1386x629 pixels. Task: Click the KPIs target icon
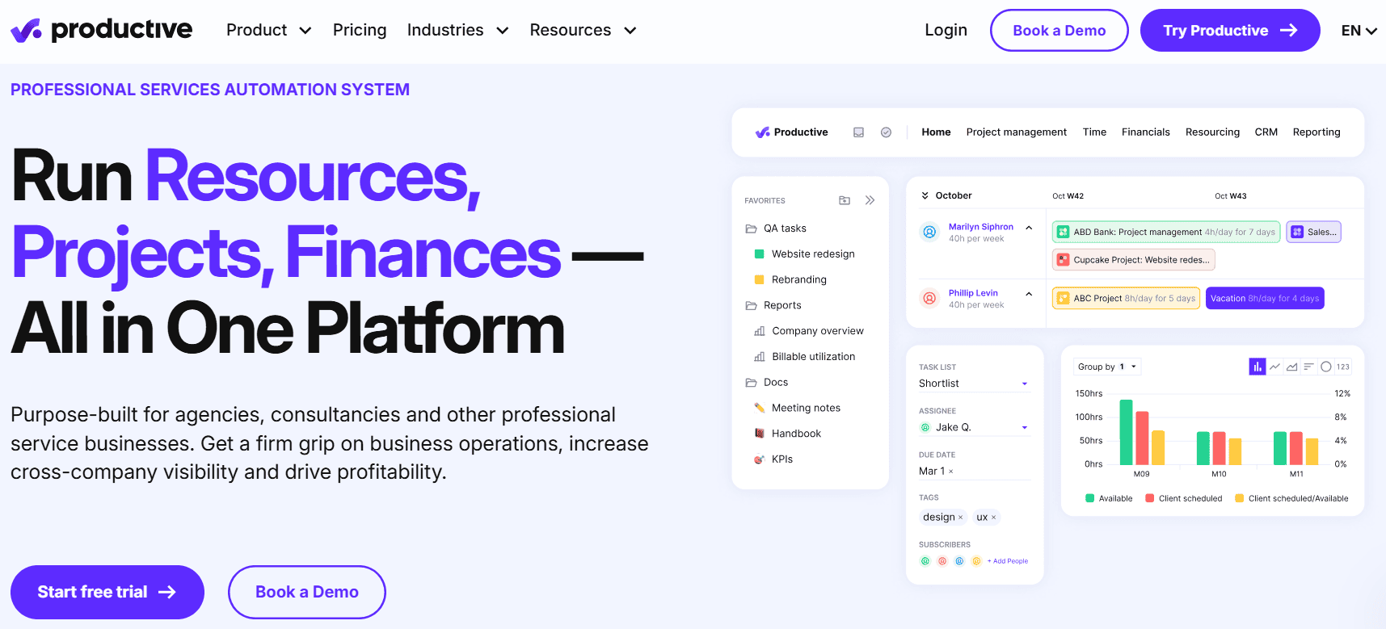[760, 459]
